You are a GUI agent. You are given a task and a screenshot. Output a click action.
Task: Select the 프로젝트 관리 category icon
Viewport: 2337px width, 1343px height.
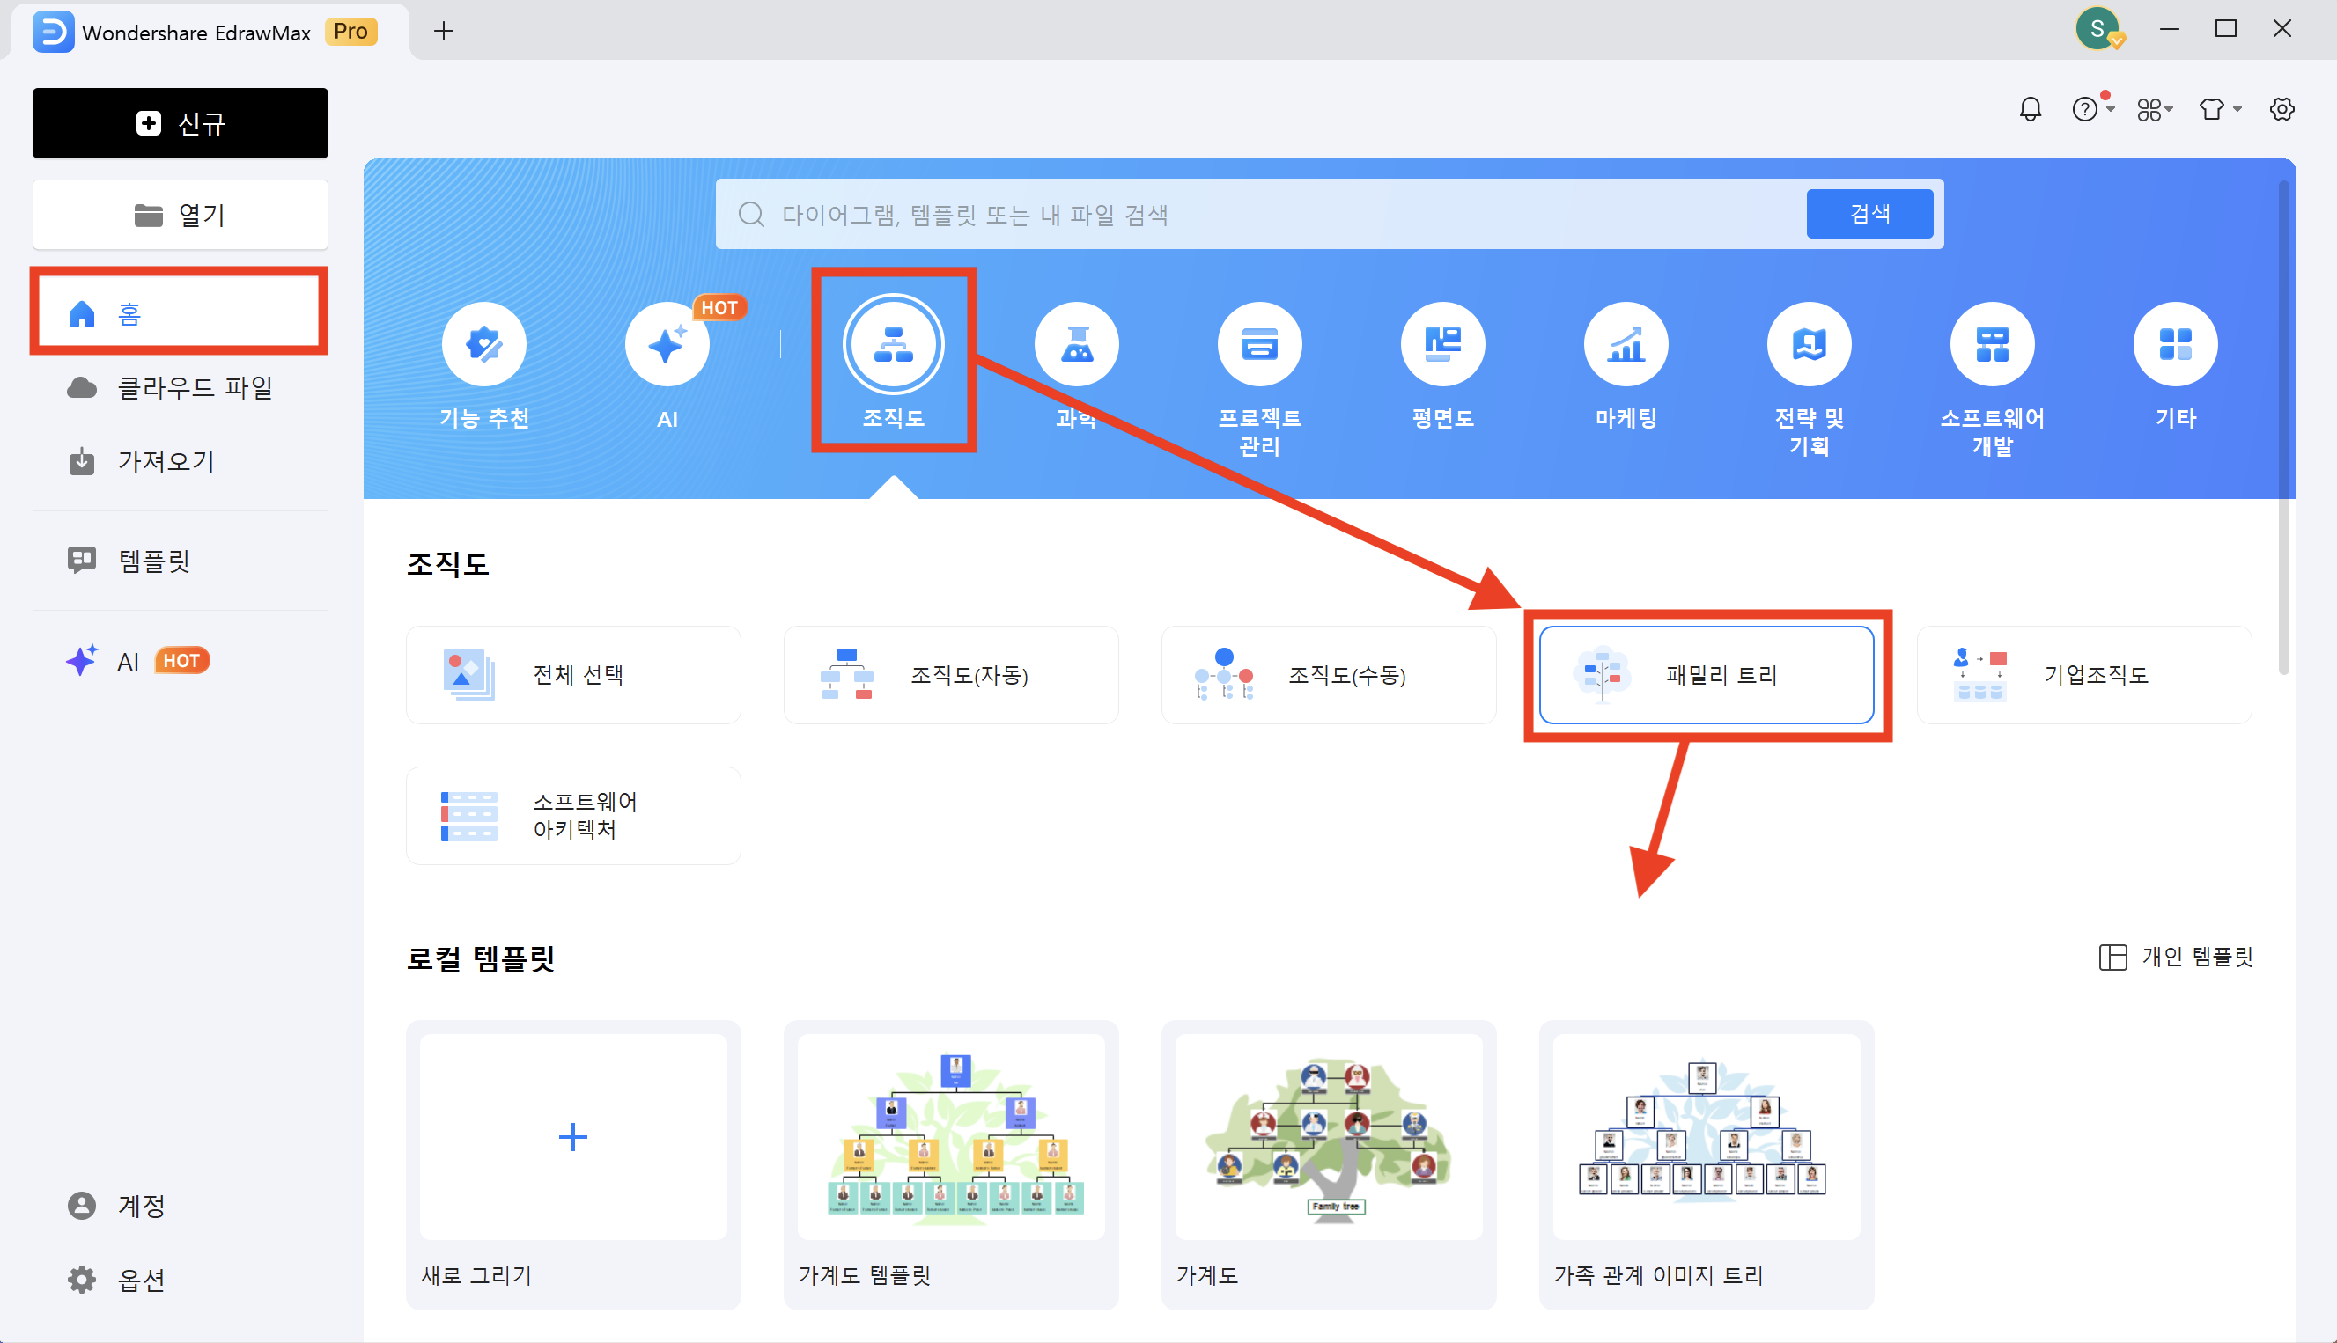1258,344
